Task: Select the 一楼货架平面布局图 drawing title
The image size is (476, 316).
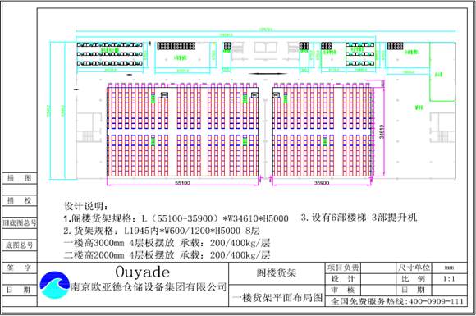Action: click(277, 298)
